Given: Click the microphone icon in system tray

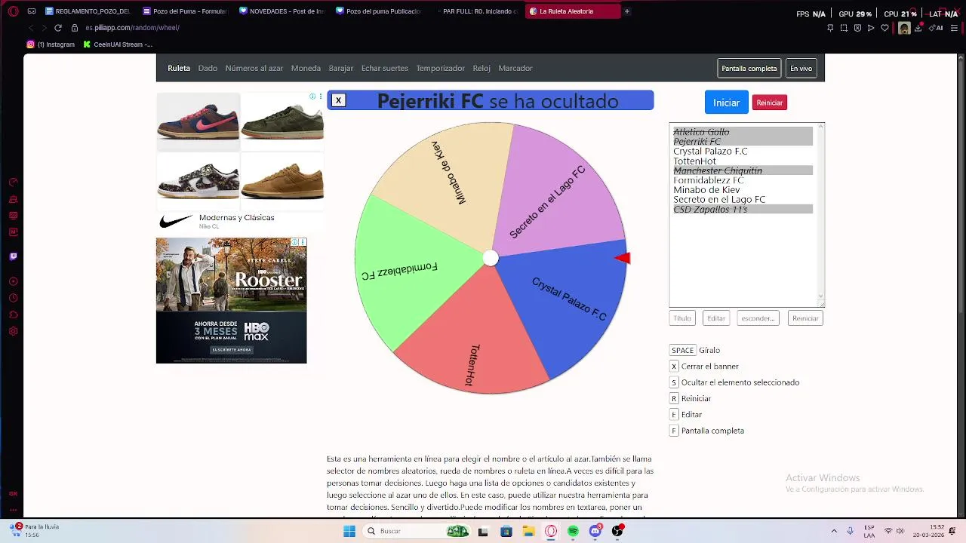Looking at the screenshot, I should click(850, 531).
